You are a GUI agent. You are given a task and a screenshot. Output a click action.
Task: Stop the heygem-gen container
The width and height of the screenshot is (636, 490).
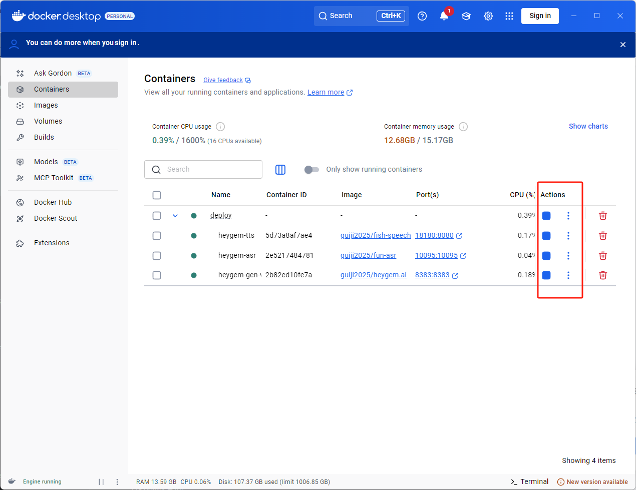[546, 275]
